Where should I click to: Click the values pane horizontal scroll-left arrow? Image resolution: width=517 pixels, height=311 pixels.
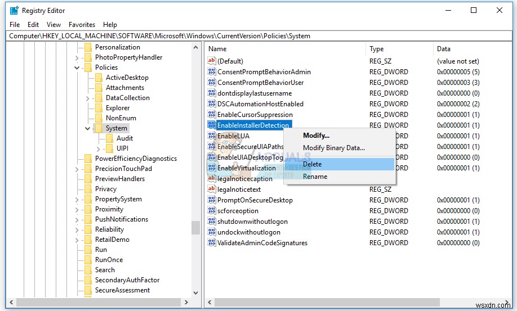tap(210, 302)
